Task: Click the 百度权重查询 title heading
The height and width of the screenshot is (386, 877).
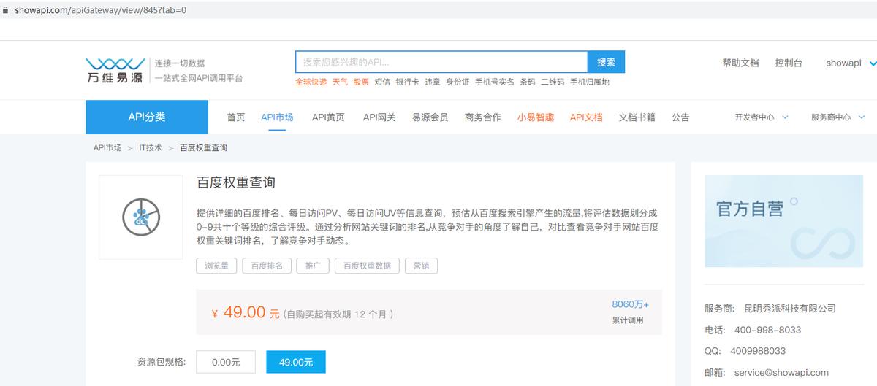Action: coord(236,182)
